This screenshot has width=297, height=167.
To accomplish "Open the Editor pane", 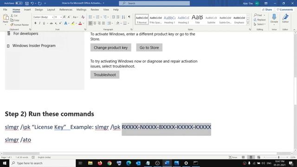I will point(285,19).
